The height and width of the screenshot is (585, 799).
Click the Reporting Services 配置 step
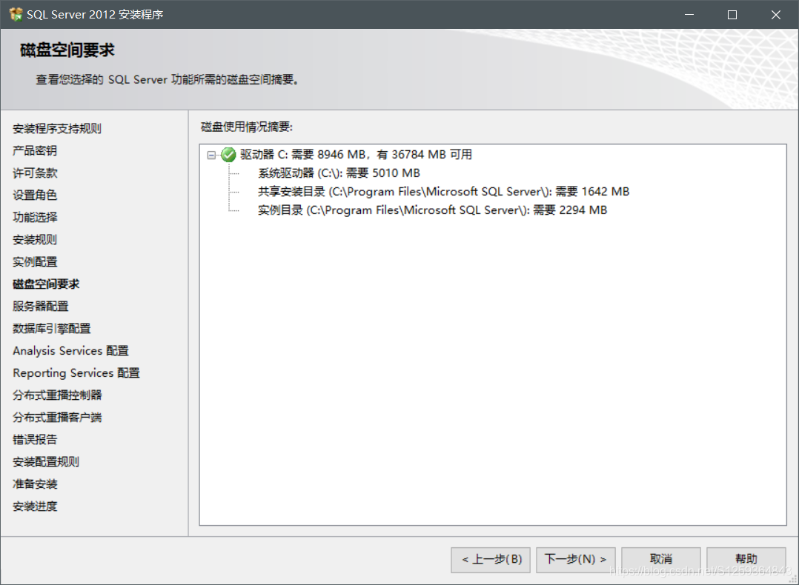click(x=76, y=373)
